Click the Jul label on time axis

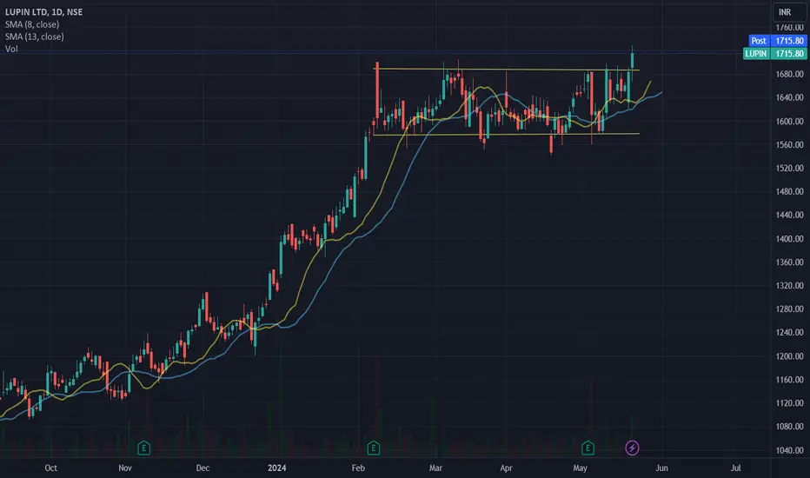(735, 468)
